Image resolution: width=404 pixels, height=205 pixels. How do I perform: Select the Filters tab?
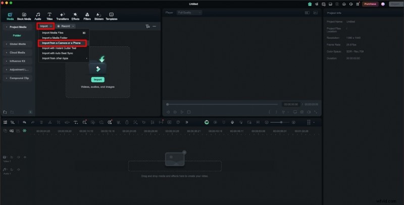pos(87,16)
